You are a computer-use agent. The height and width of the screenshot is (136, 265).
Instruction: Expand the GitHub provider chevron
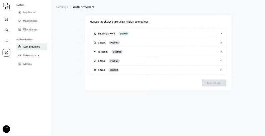pyautogui.click(x=221, y=61)
